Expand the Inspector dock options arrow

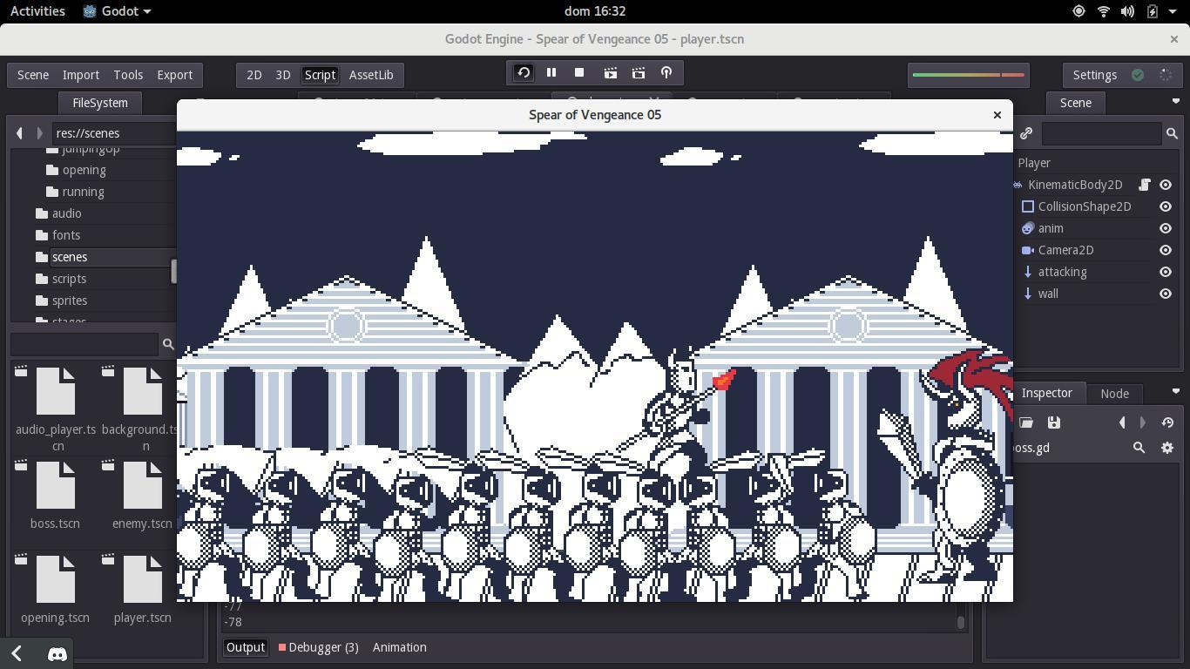(x=1175, y=391)
